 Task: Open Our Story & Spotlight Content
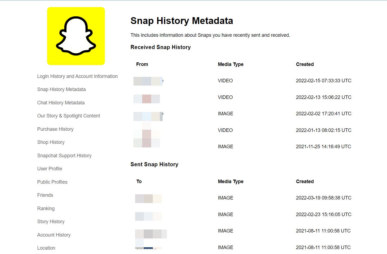[69, 116]
